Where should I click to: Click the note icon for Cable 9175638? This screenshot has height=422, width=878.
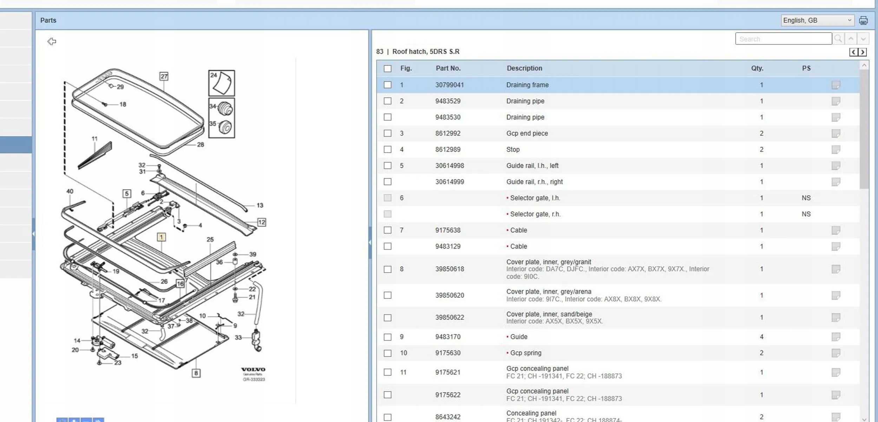tap(836, 230)
